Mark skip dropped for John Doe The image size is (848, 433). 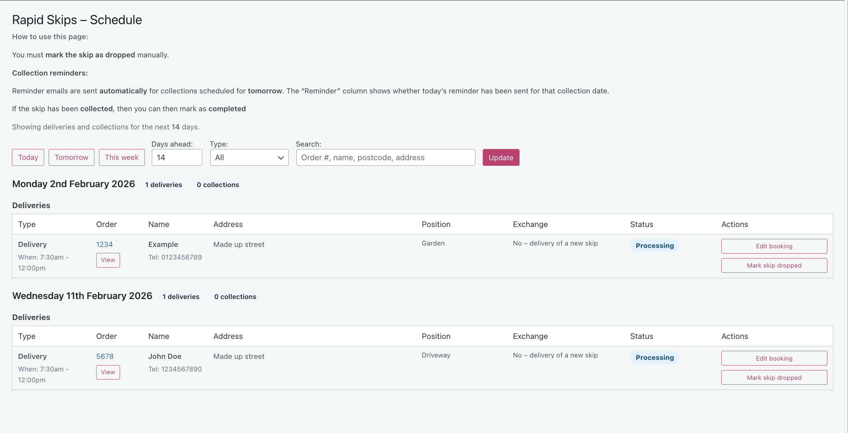[x=774, y=377]
